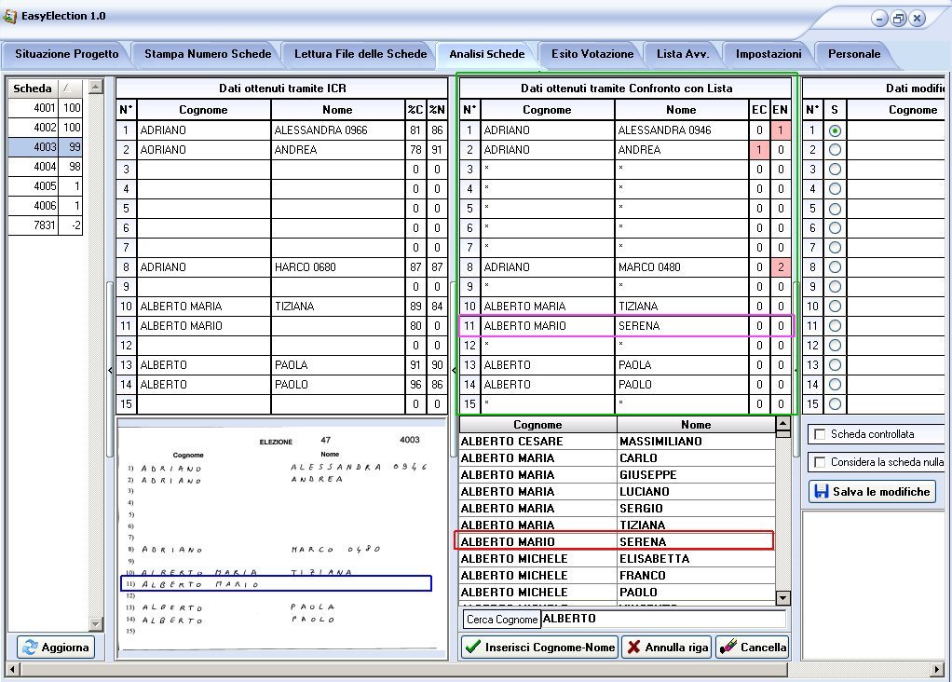Select ALBERTO MICHELE ELISABETTA in lookup list

(x=618, y=559)
